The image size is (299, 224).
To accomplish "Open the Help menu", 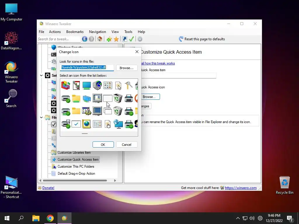I will click(142, 32).
